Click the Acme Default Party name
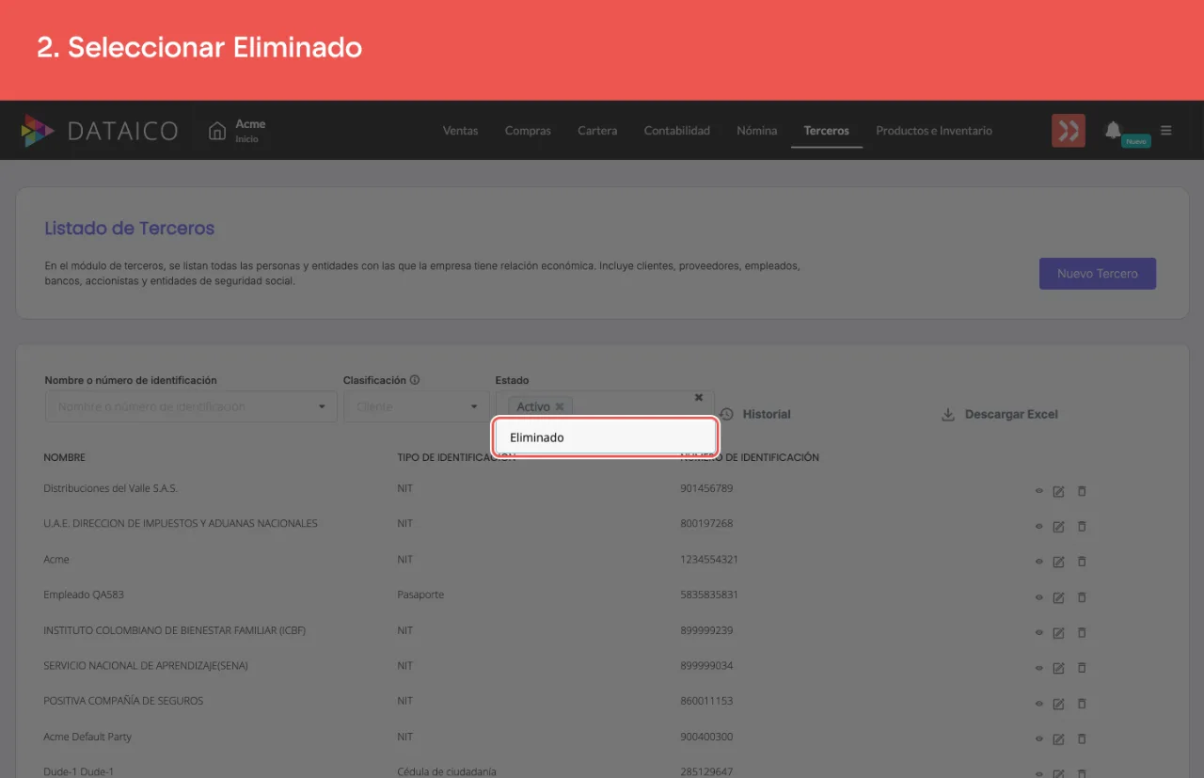The image size is (1204, 778). pos(87,737)
